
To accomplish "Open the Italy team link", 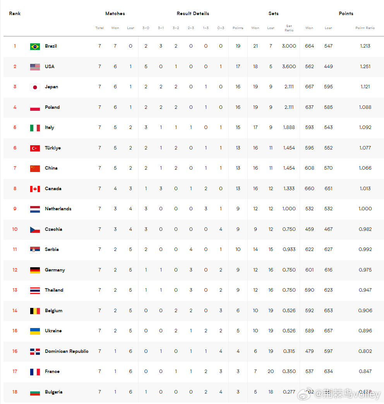I will (x=50, y=127).
